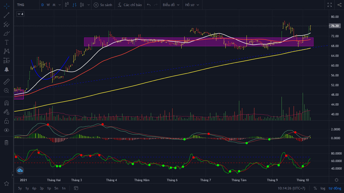
Task: Toggle log scale on price axis
Action: [323, 188]
